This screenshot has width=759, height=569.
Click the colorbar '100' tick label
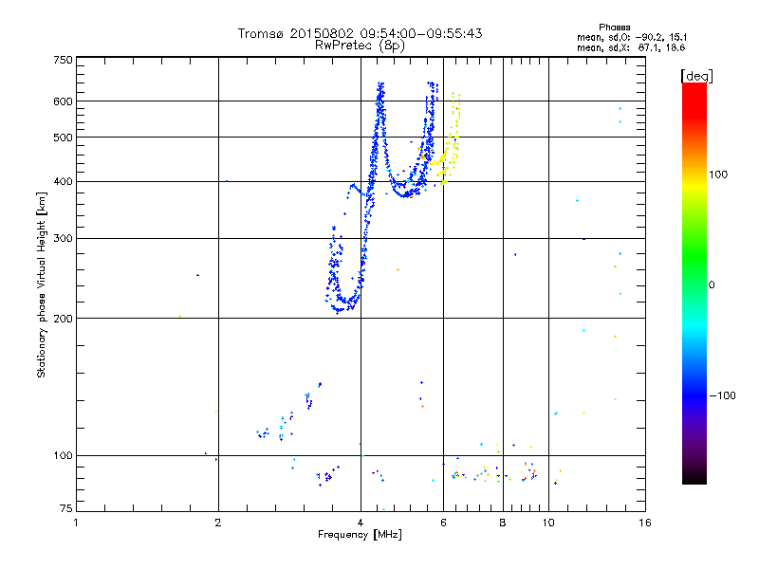tap(718, 174)
